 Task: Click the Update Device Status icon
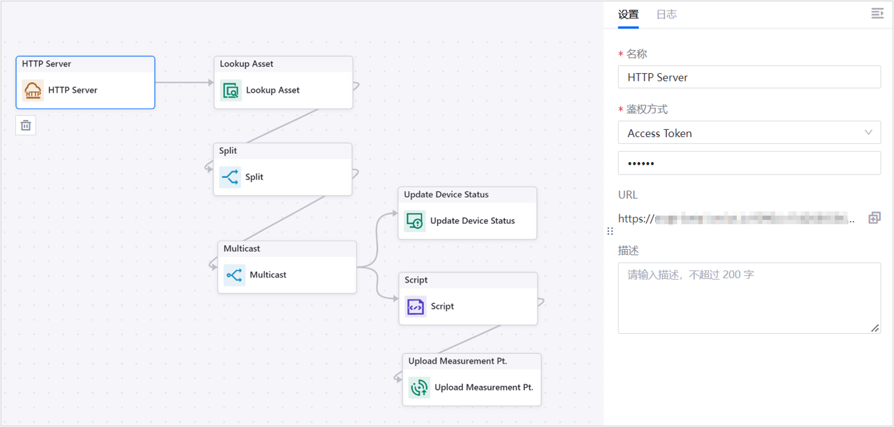click(415, 221)
